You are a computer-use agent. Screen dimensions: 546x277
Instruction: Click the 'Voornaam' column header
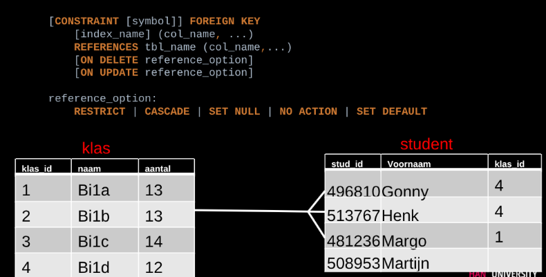409,164
